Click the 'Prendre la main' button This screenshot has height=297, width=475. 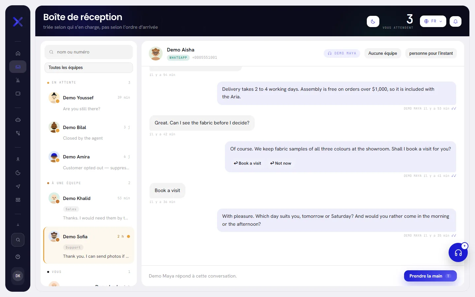coord(430,276)
